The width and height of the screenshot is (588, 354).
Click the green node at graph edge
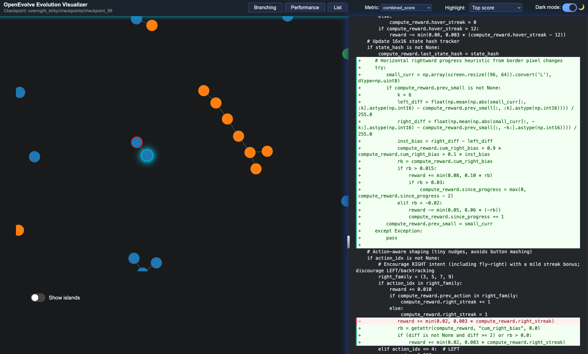(345, 54)
